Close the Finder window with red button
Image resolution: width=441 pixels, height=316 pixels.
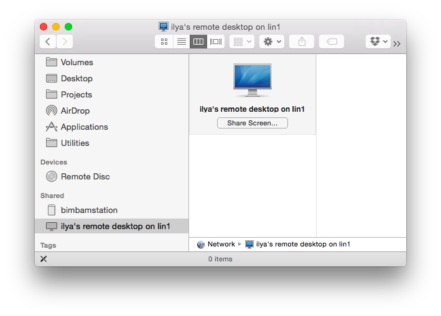[x=44, y=27]
